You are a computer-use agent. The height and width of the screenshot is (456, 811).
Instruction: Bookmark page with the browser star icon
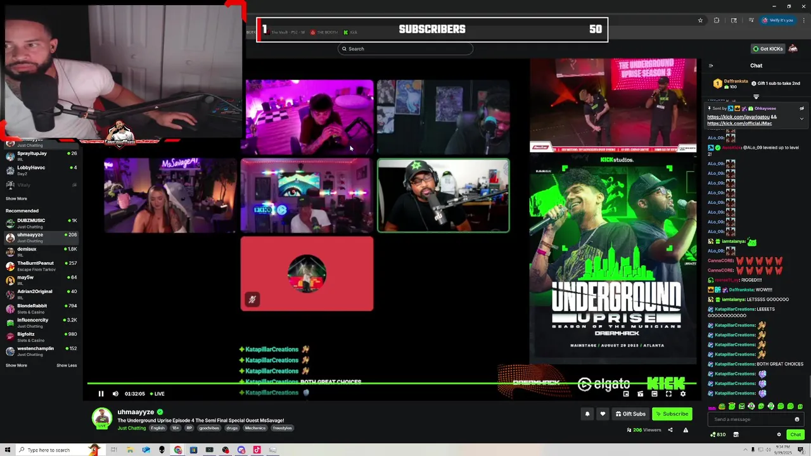coord(700,20)
